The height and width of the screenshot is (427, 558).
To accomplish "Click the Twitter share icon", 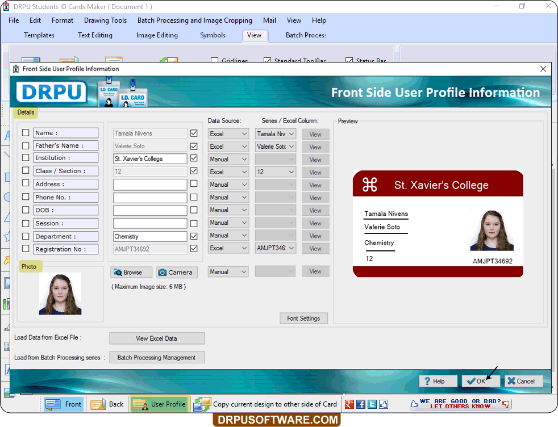I will pos(372,404).
